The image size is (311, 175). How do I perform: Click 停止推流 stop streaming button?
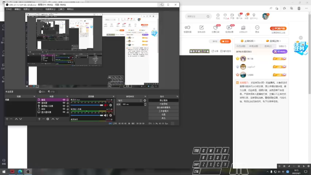(163, 100)
